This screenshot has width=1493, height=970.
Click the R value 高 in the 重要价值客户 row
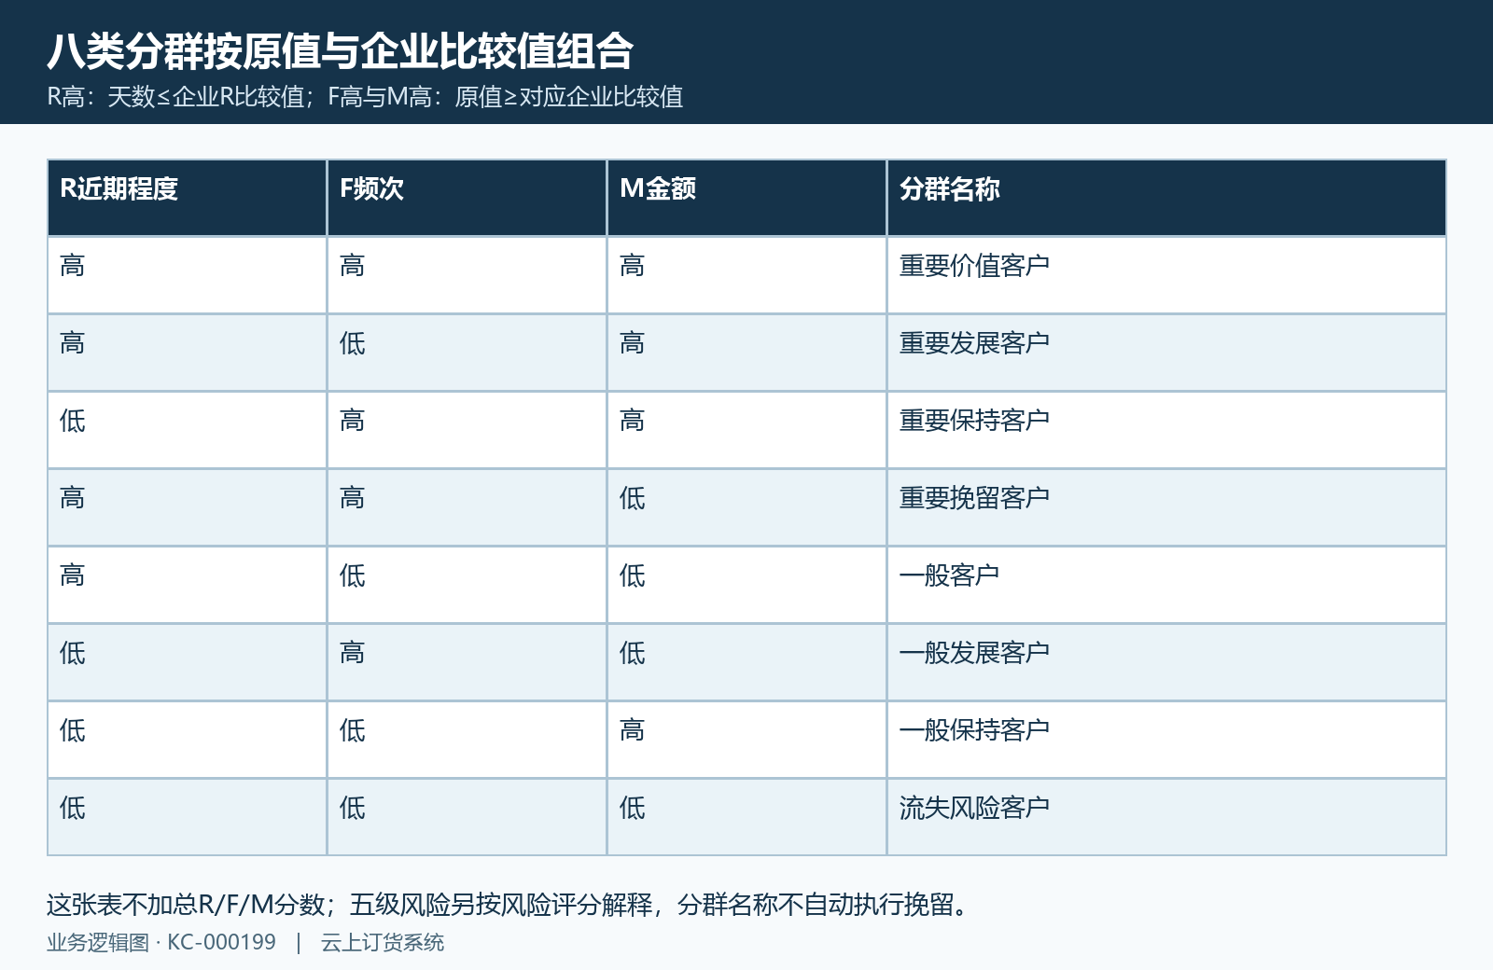(72, 266)
